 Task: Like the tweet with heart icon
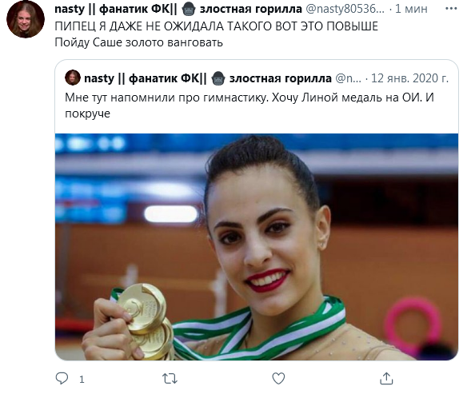pyautogui.click(x=278, y=379)
